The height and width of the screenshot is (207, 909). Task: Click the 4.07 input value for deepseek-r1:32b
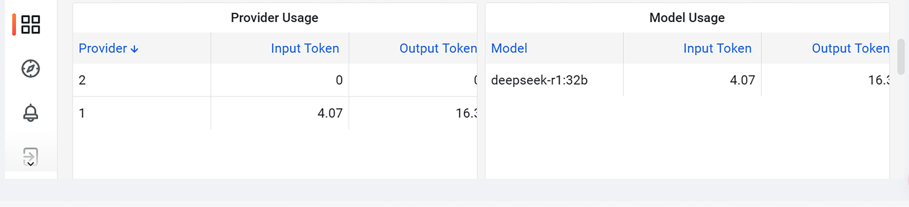click(742, 80)
